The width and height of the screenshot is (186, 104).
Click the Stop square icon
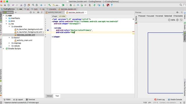(x=85, y=5)
